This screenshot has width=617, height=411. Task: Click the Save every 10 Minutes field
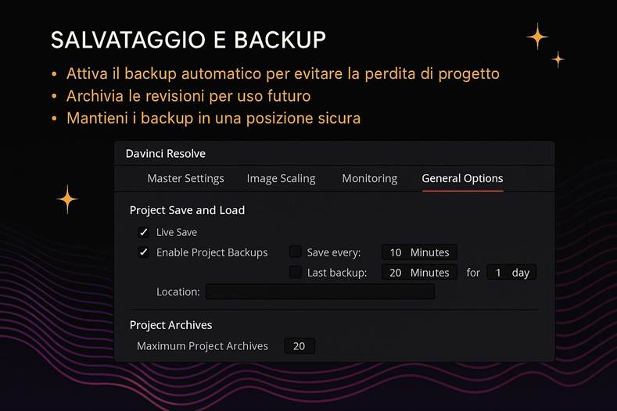[419, 252]
